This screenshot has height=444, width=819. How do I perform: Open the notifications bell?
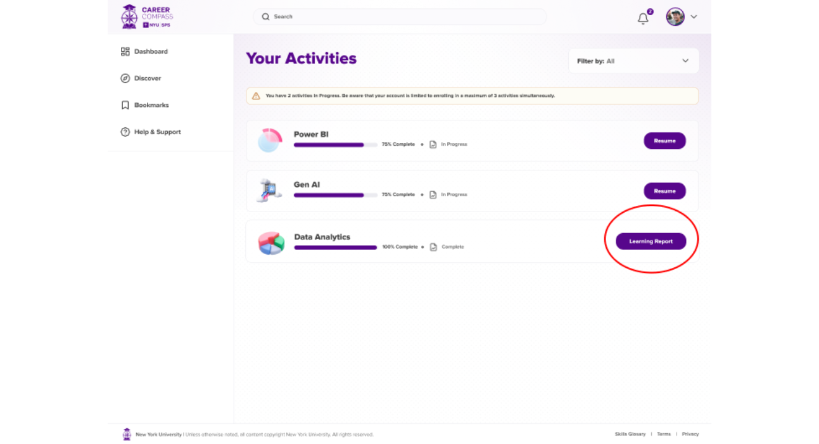point(643,18)
